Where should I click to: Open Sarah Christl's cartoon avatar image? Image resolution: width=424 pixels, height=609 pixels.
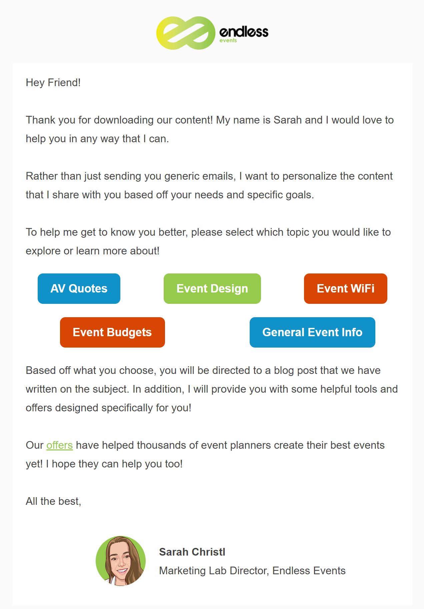click(121, 561)
